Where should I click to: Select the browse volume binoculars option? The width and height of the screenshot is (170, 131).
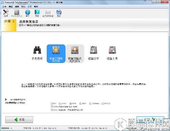pos(37,53)
